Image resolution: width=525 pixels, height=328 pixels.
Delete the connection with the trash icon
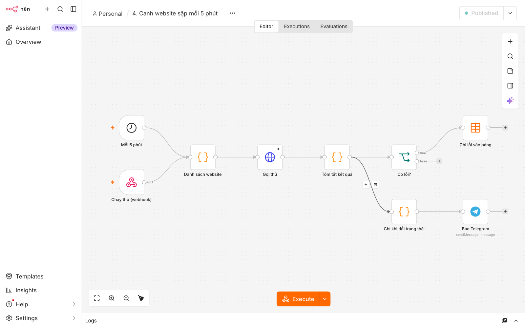375,184
